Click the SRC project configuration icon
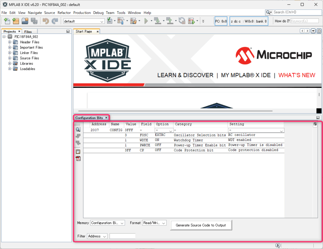323x249 pixels. coord(110,21)
